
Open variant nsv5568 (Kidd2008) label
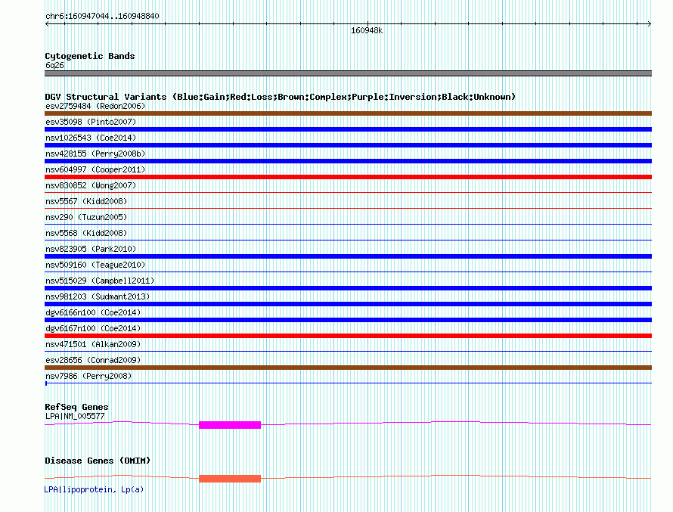point(86,233)
